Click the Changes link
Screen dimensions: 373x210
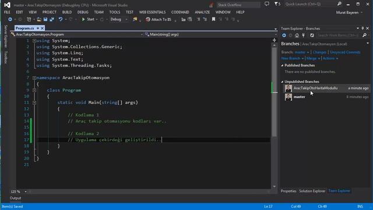coord(319,52)
